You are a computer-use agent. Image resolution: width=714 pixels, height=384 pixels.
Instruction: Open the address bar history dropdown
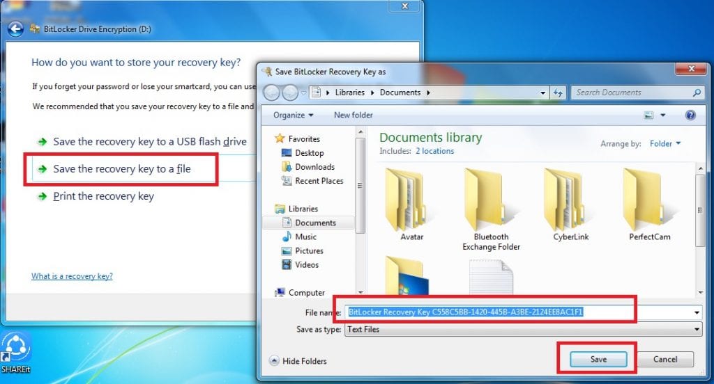pos(542,93)
